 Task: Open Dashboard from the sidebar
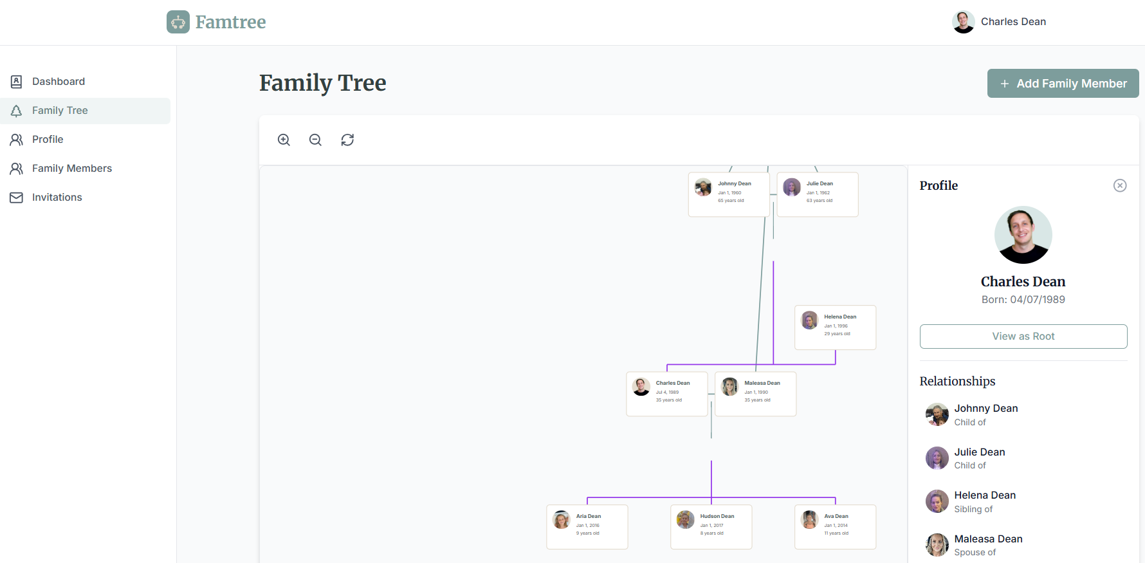pos(59,82)
